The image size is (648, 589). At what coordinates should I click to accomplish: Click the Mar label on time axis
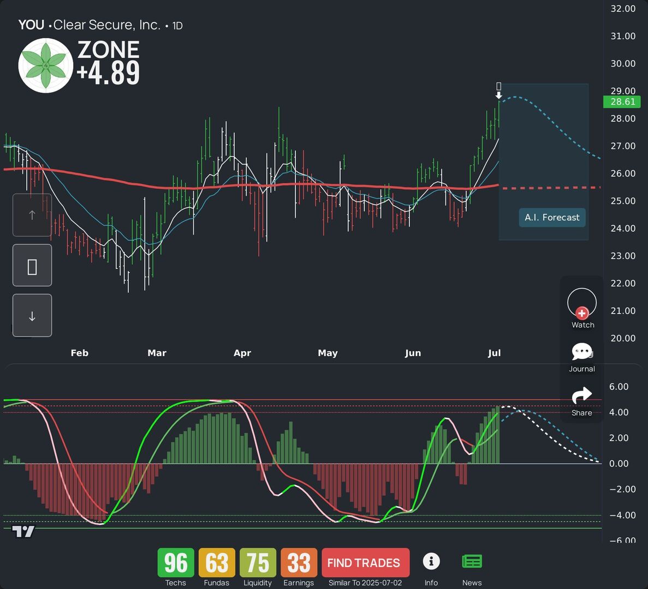(157, 353)
